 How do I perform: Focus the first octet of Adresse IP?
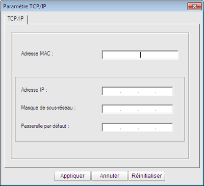pyautogui.click(x=112, y=91)
